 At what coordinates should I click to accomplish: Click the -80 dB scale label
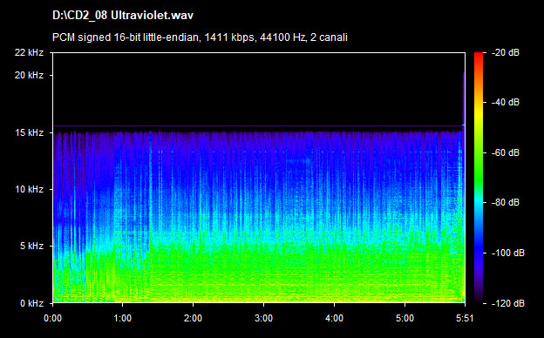[x=506, y=202]
